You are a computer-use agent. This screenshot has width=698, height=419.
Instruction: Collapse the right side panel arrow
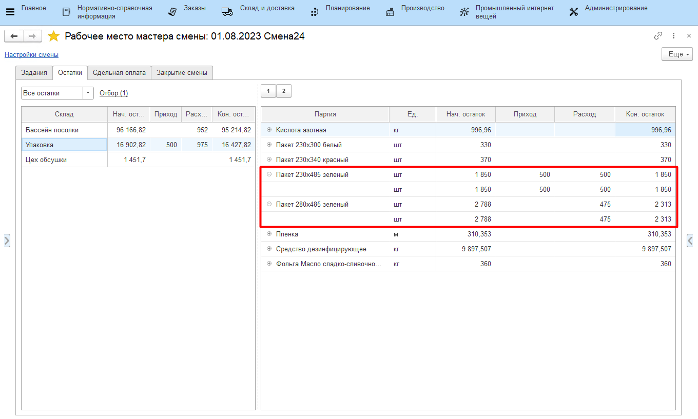click(690, 240)
